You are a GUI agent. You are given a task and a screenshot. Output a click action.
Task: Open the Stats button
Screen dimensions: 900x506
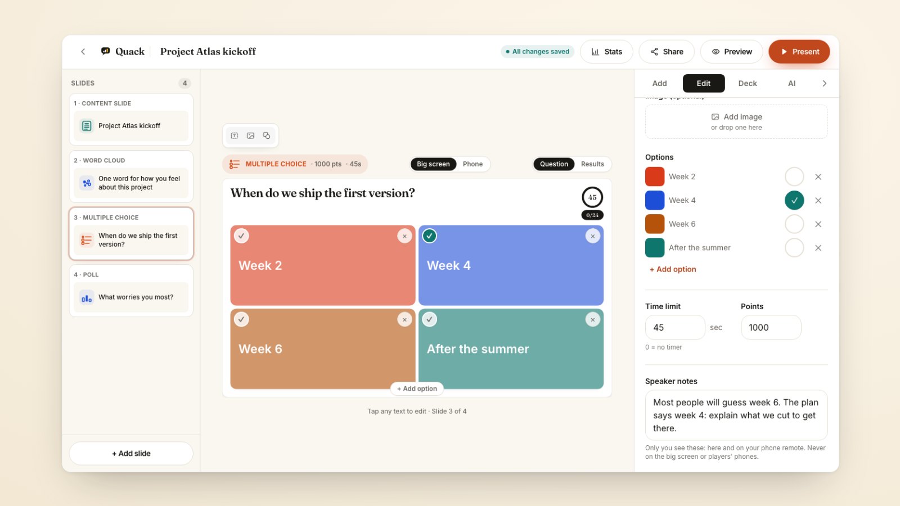[606, 52]
